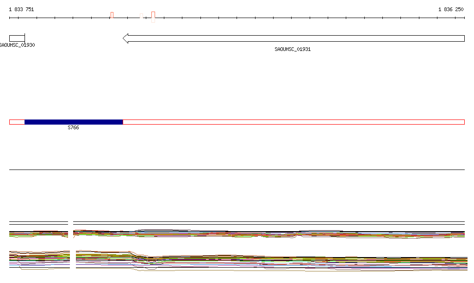Screen dimensions: 474x283
Task: Click the SAOUHSC_01930 label text
Action: pos(17,45)
